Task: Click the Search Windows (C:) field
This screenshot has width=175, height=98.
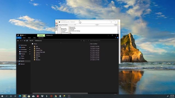Action: 102,41
